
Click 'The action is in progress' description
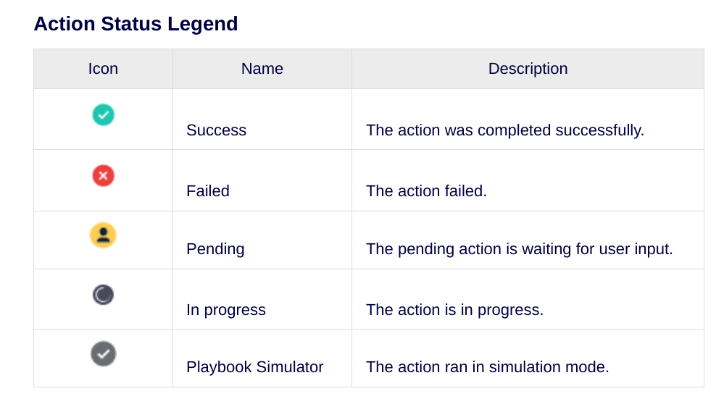click(x=454, y=310)
